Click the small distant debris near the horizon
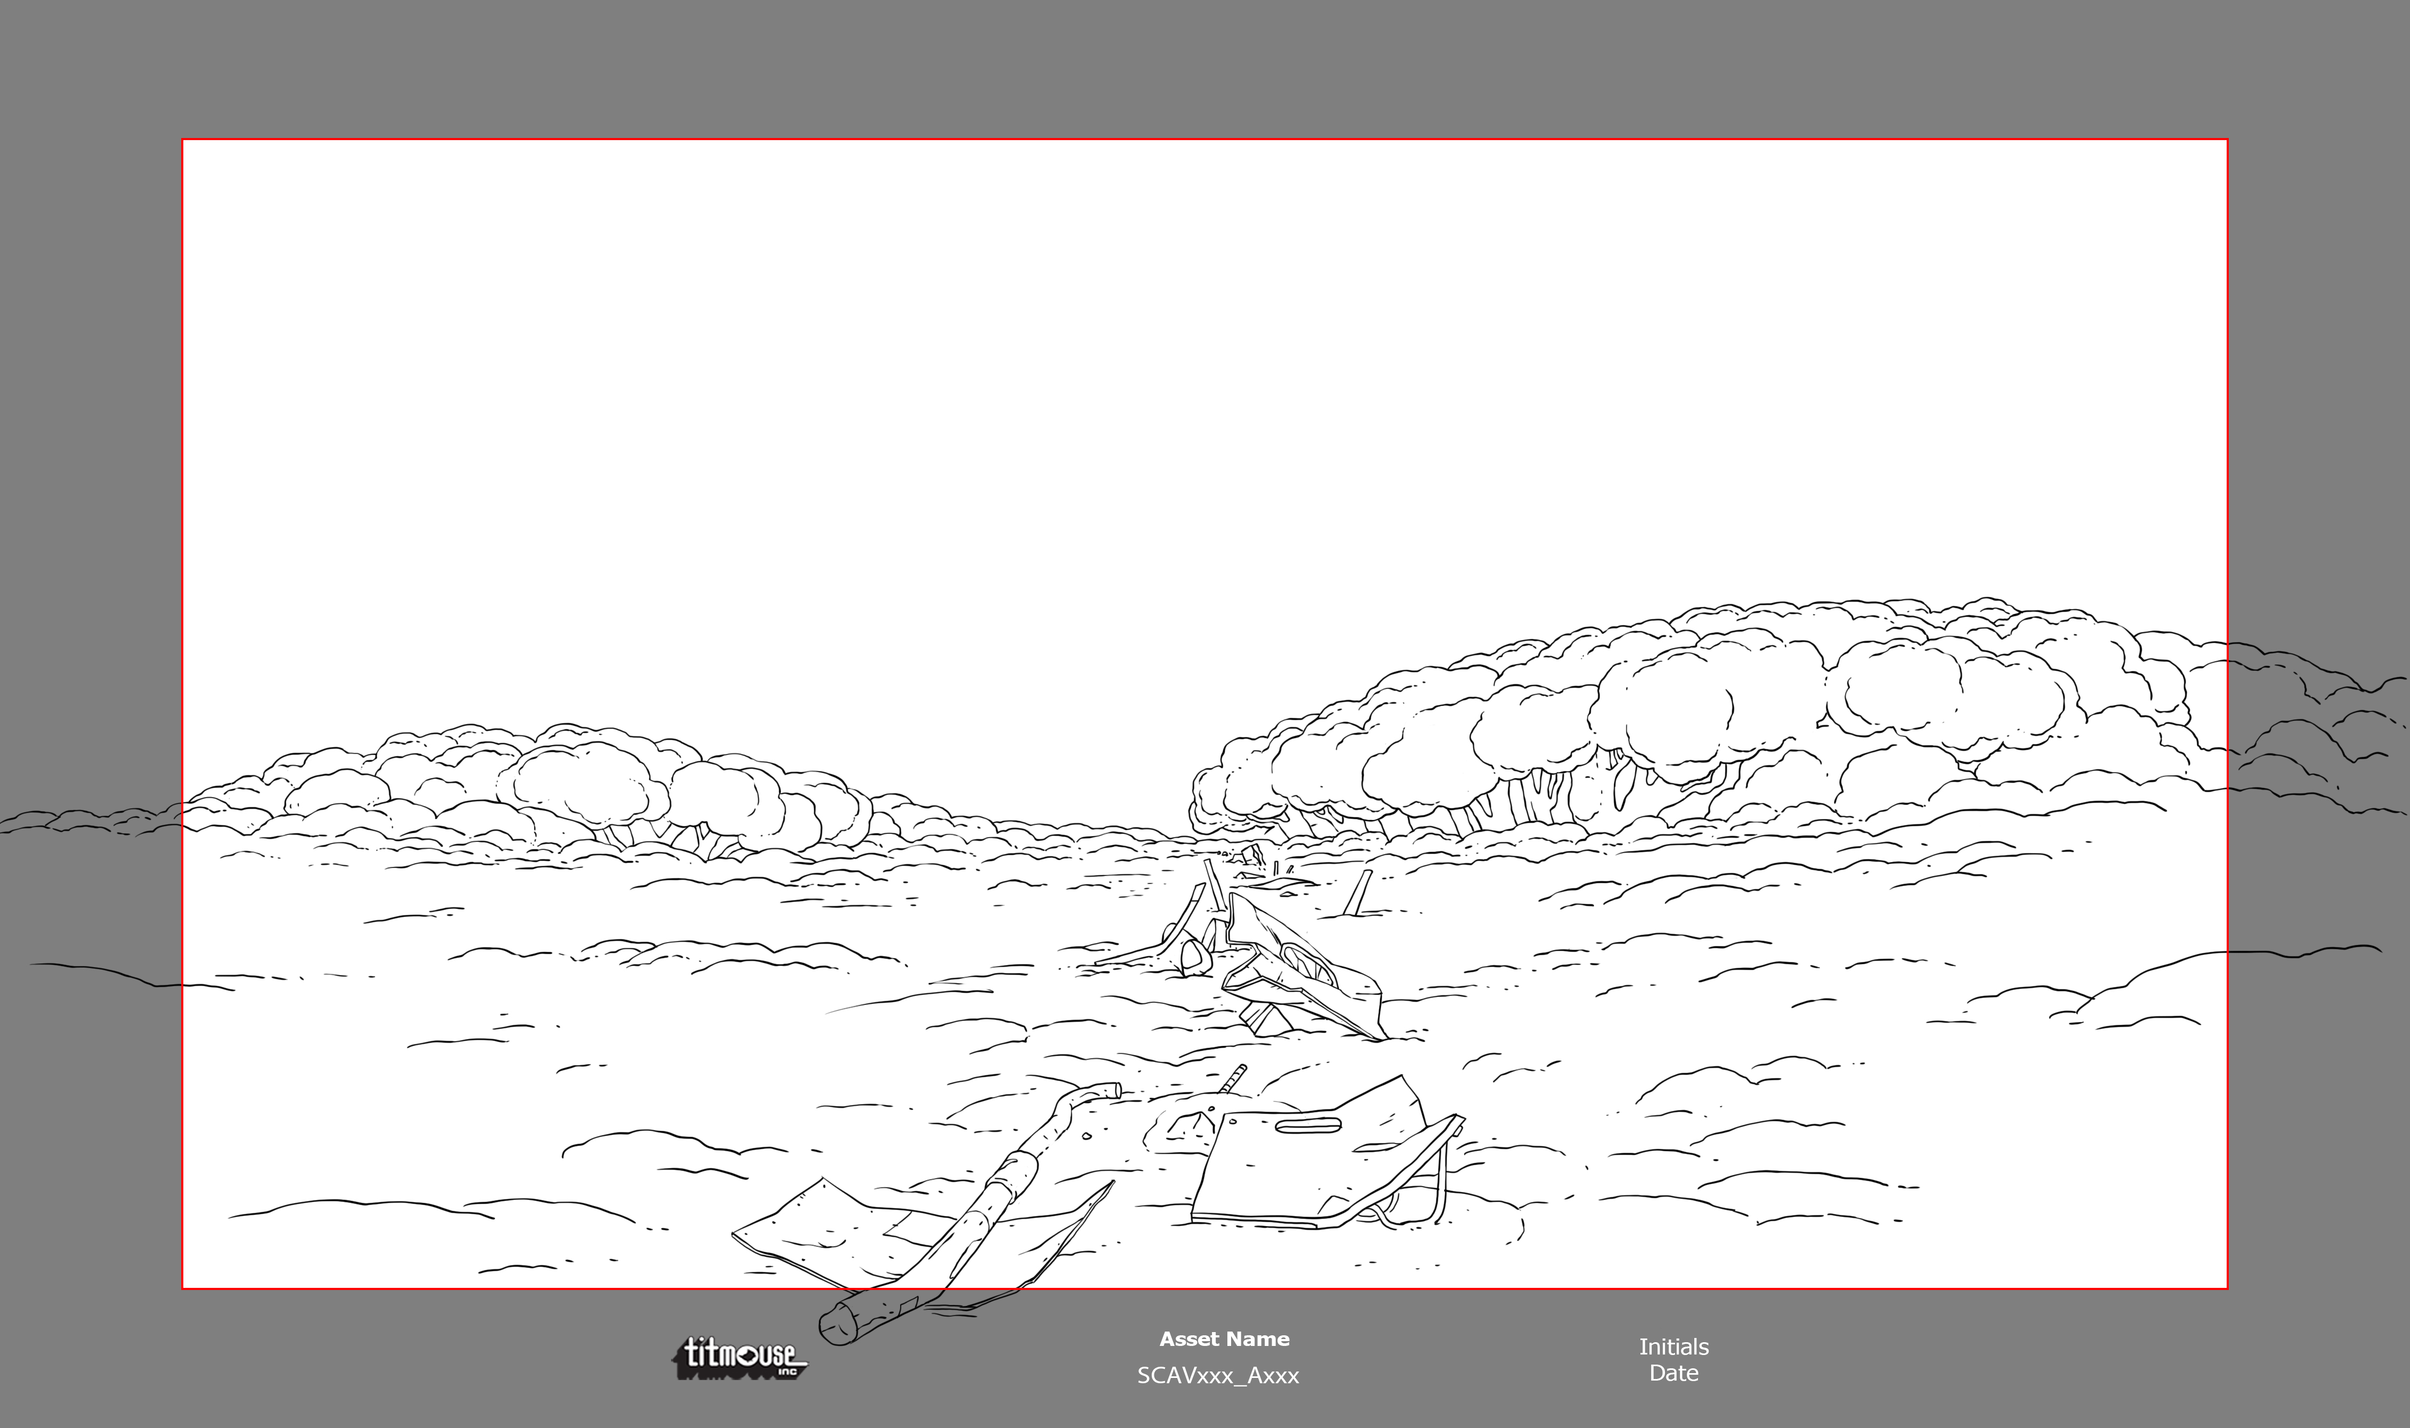This screenshot has height=1428, width=2410. (x=1251, y=854)
